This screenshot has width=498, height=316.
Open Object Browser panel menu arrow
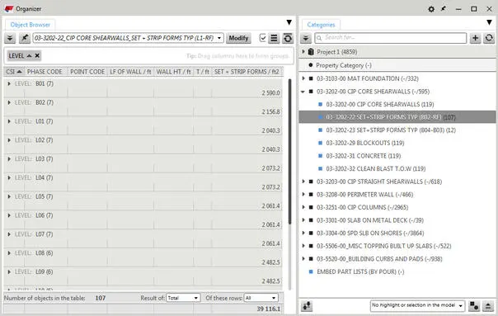tap(289, 22)
